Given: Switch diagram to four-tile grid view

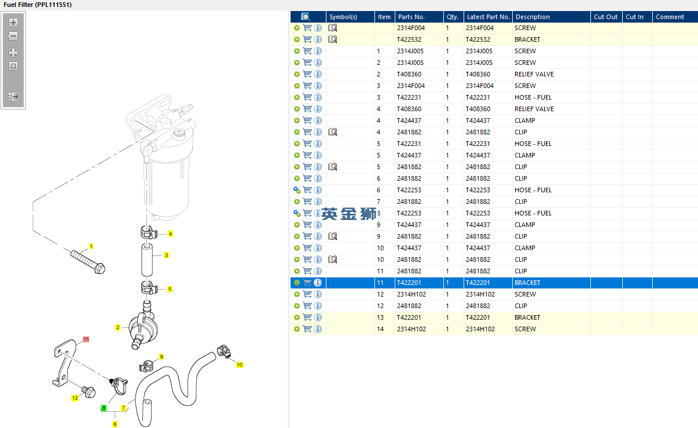Looking at the screenshot, I should coord(13,52).
